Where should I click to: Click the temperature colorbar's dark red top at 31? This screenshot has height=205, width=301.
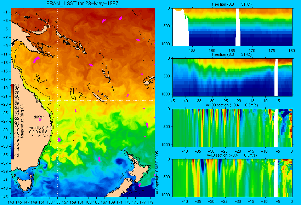tap(12, 85)
